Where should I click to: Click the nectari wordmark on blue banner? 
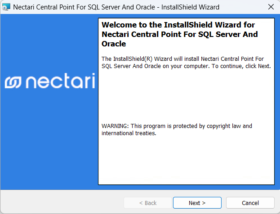point(59,81)
